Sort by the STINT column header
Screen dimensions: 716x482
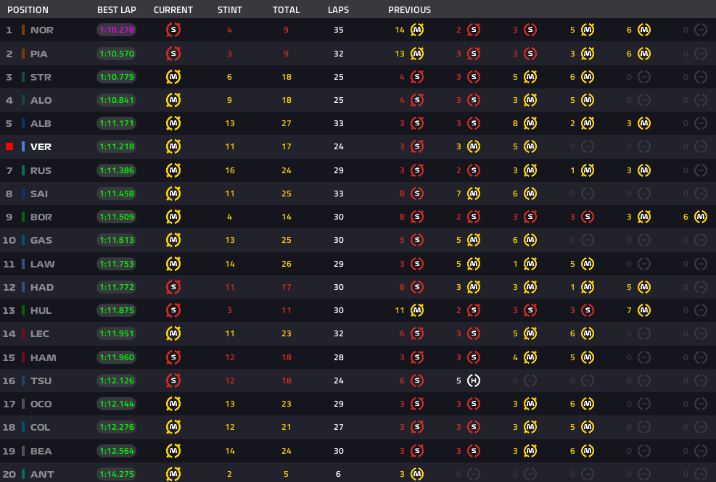pos(230,10)
